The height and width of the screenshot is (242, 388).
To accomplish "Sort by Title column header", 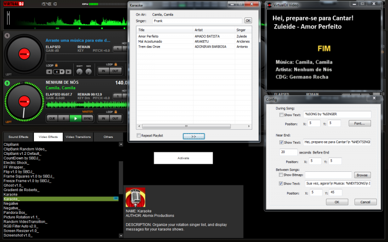I will 164,30.
